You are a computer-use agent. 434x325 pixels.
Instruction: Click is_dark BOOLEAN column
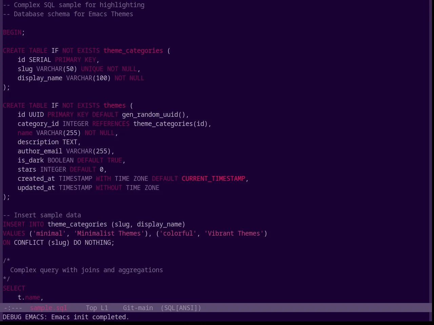pyautogui.click(x=46, y=160)
